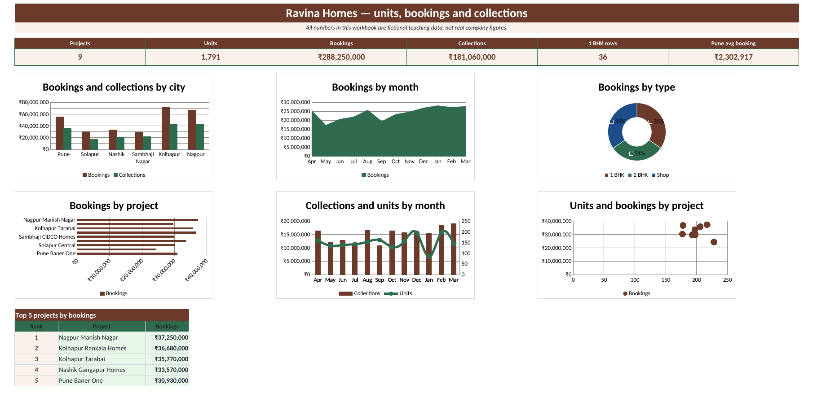Click the green Collections legend swatch in the city chart

click(x=115, y=175)
